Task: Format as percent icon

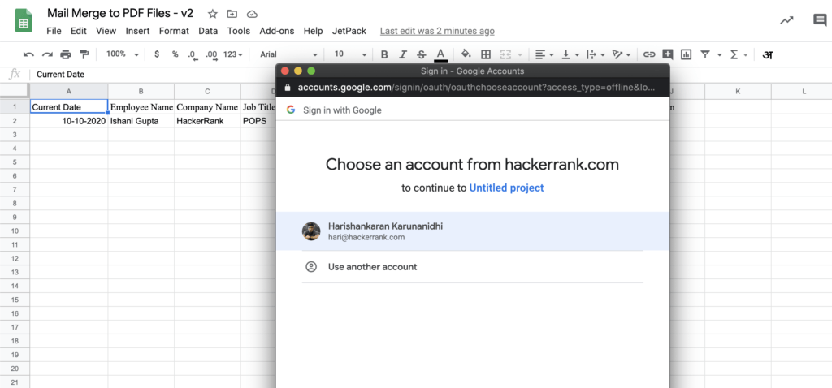Action: coord(175,54)
